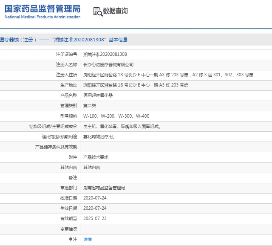Click the 生效日期 label
This screenshot has height=246, width=272.
(69, 208)
